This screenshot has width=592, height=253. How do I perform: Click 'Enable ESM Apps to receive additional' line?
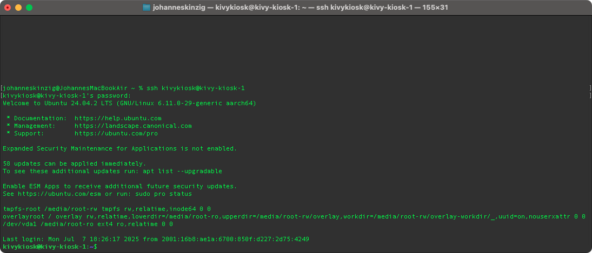(x=120, y=186)
